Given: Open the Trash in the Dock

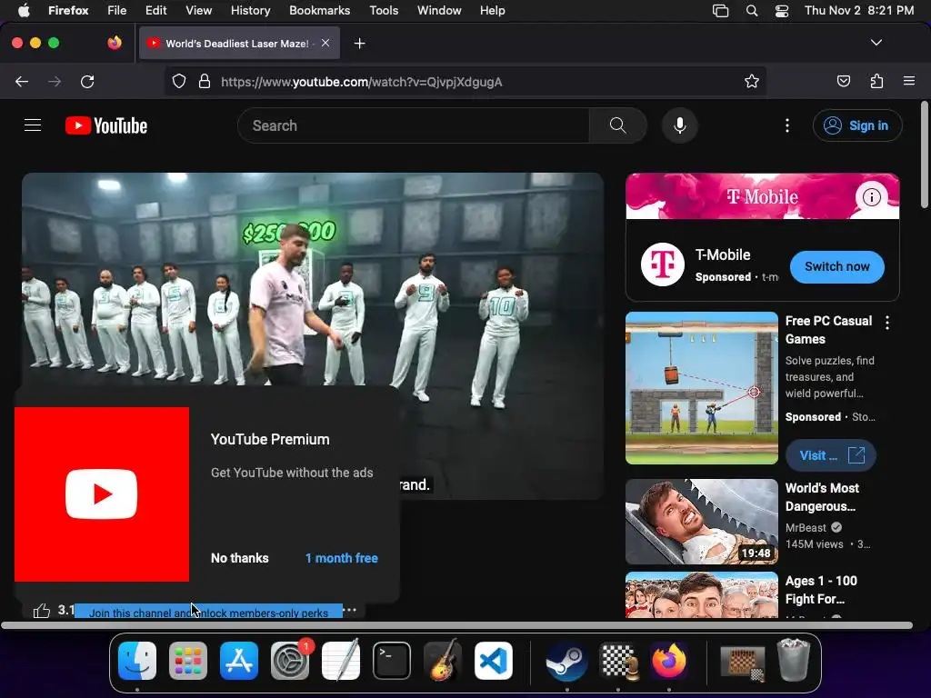Looking at the screenshot, I should coord(794,661).
